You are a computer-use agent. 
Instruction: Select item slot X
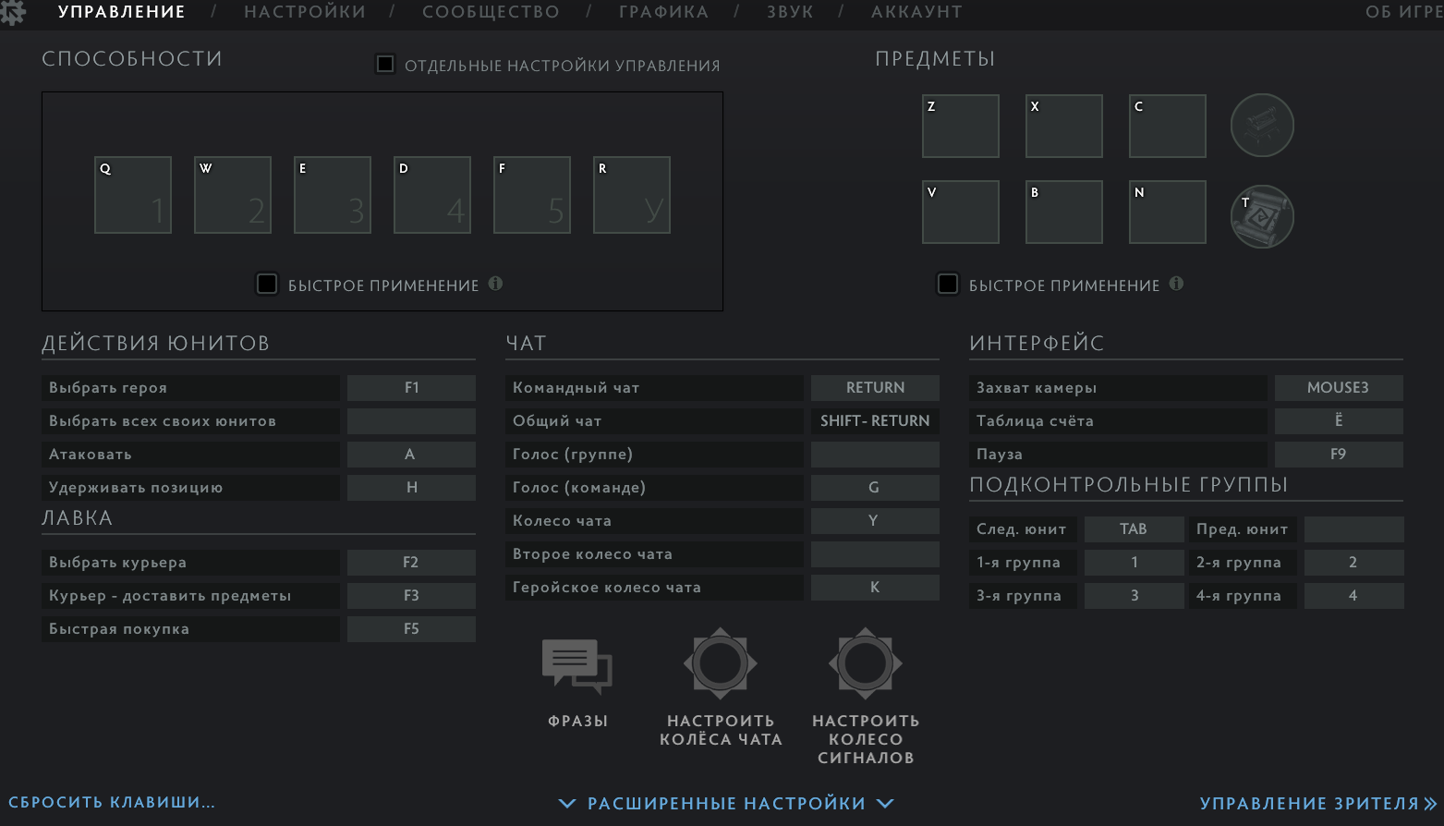(x=1064, y=126)
